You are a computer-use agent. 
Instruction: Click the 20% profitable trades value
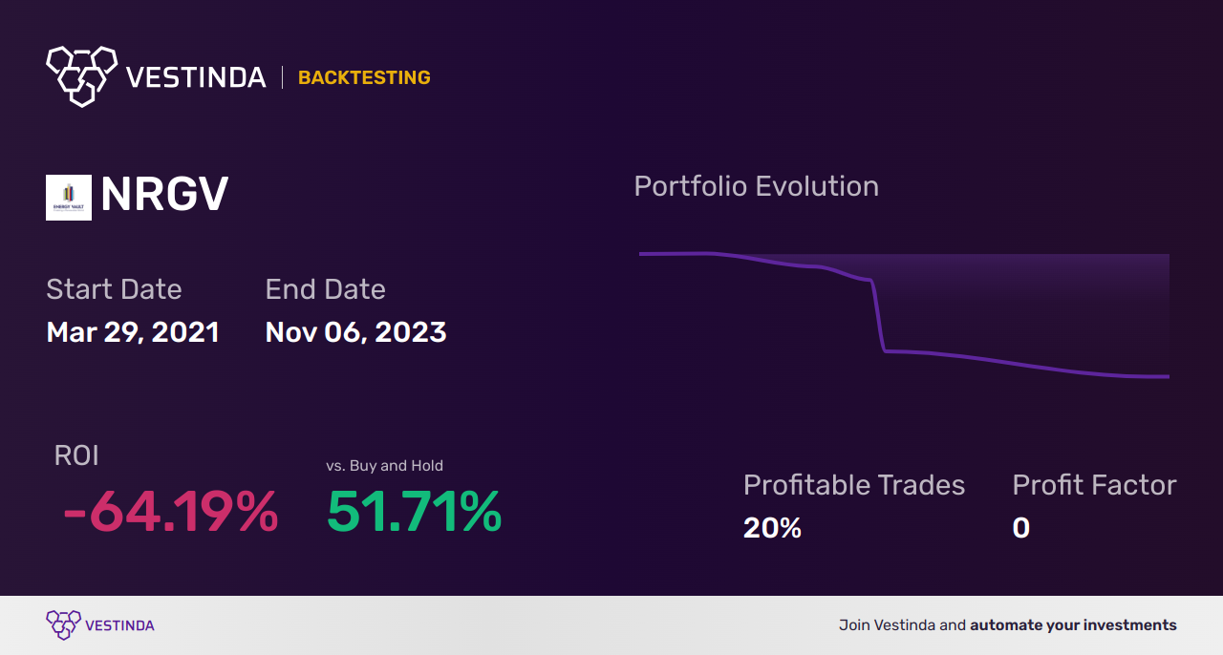tap(772, 528)
